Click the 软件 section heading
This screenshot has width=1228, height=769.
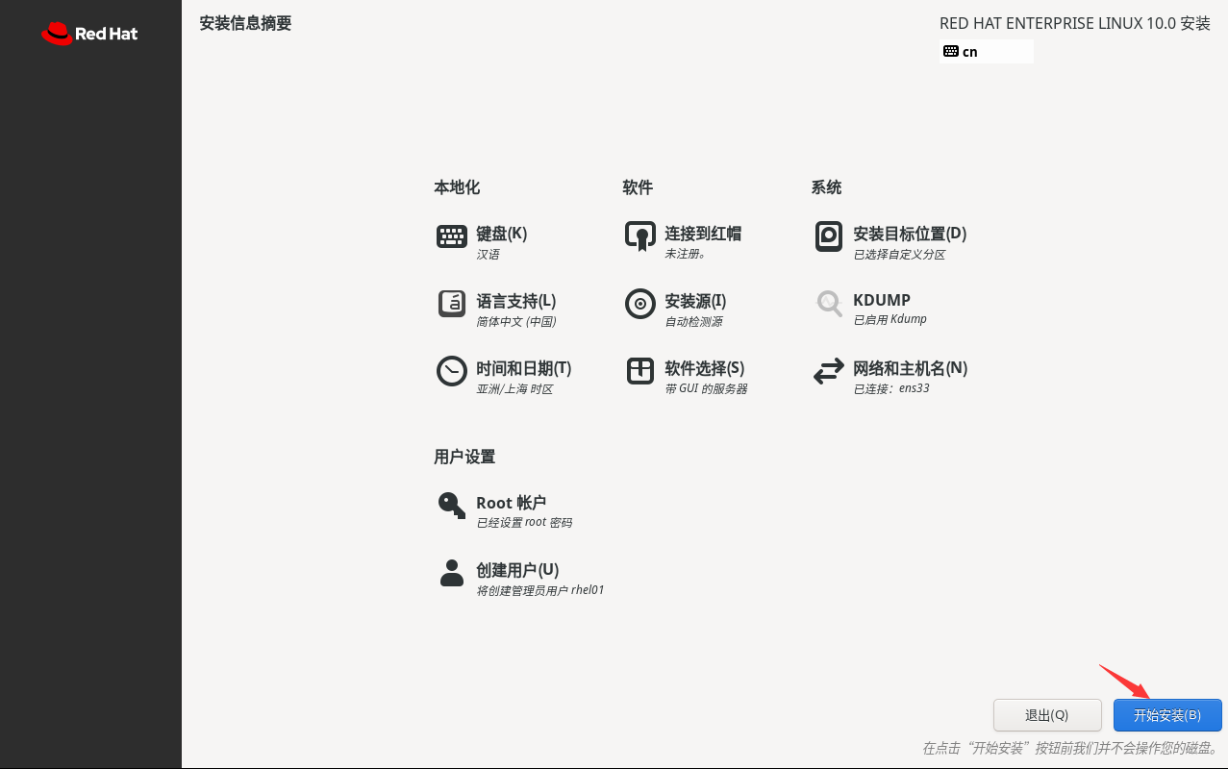[x=638, y=187]
